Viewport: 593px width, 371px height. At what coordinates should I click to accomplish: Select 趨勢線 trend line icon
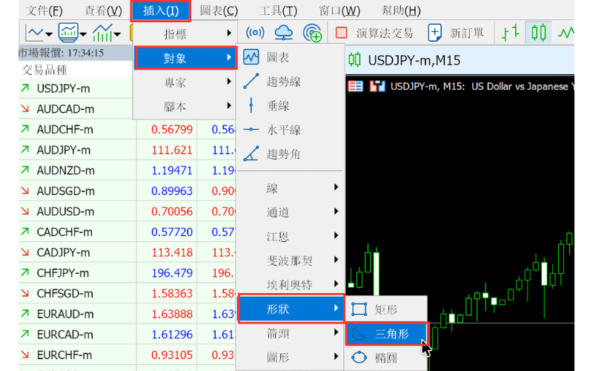pos(251,82)
